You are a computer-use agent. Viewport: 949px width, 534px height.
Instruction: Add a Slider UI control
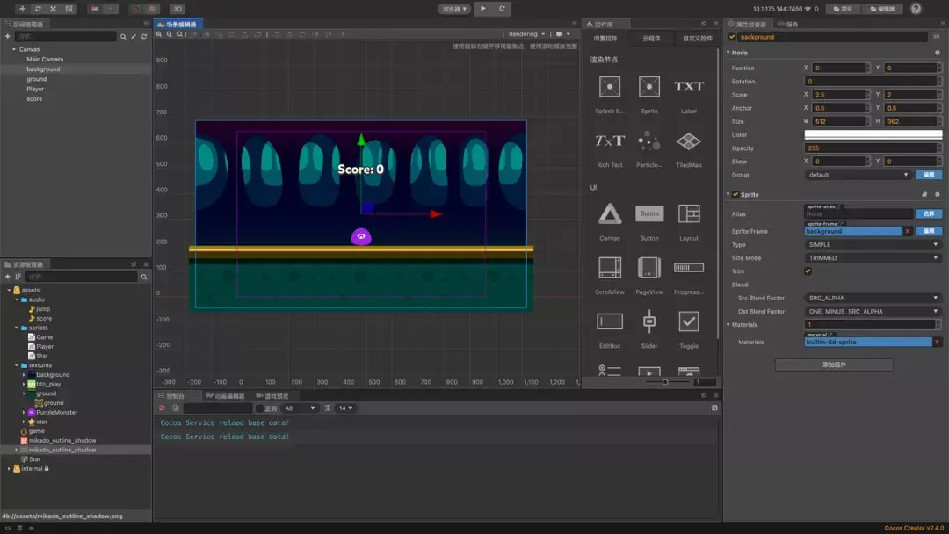[x=648, y=321]
